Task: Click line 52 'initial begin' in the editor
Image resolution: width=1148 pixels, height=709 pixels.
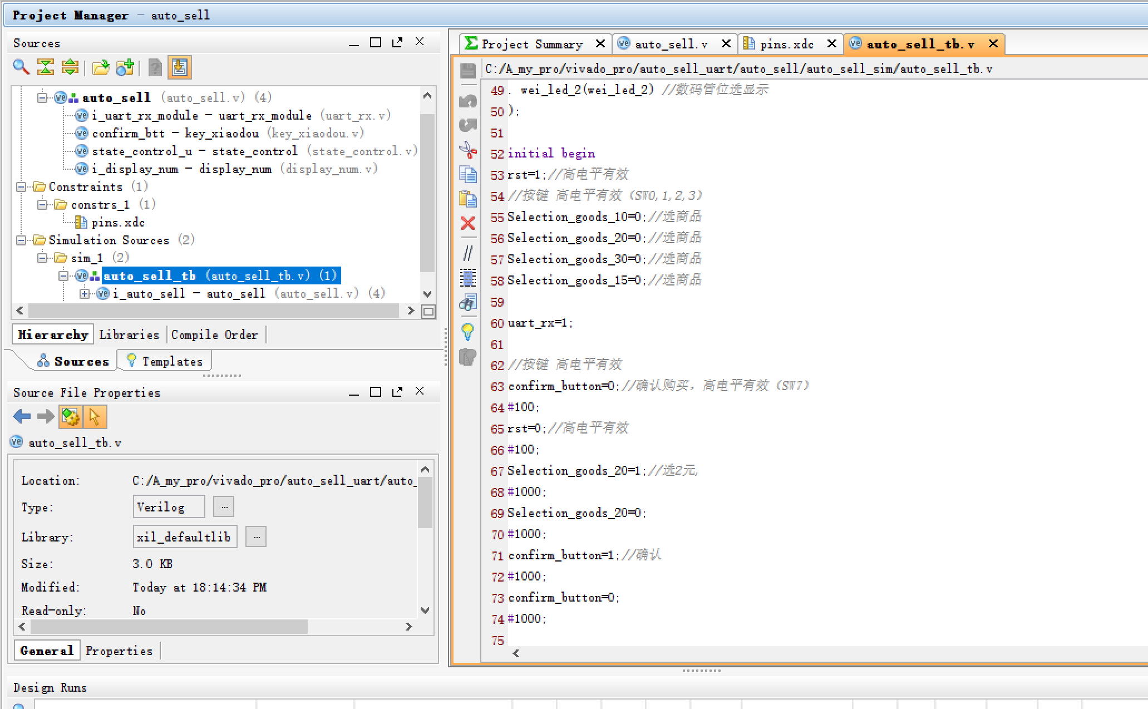Action: point(551,154)
